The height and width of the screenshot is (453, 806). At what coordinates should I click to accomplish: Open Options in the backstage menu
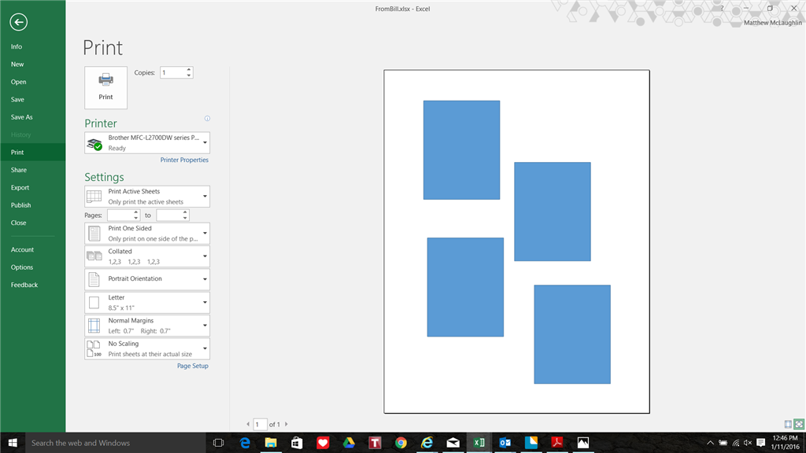pos(33,267)
